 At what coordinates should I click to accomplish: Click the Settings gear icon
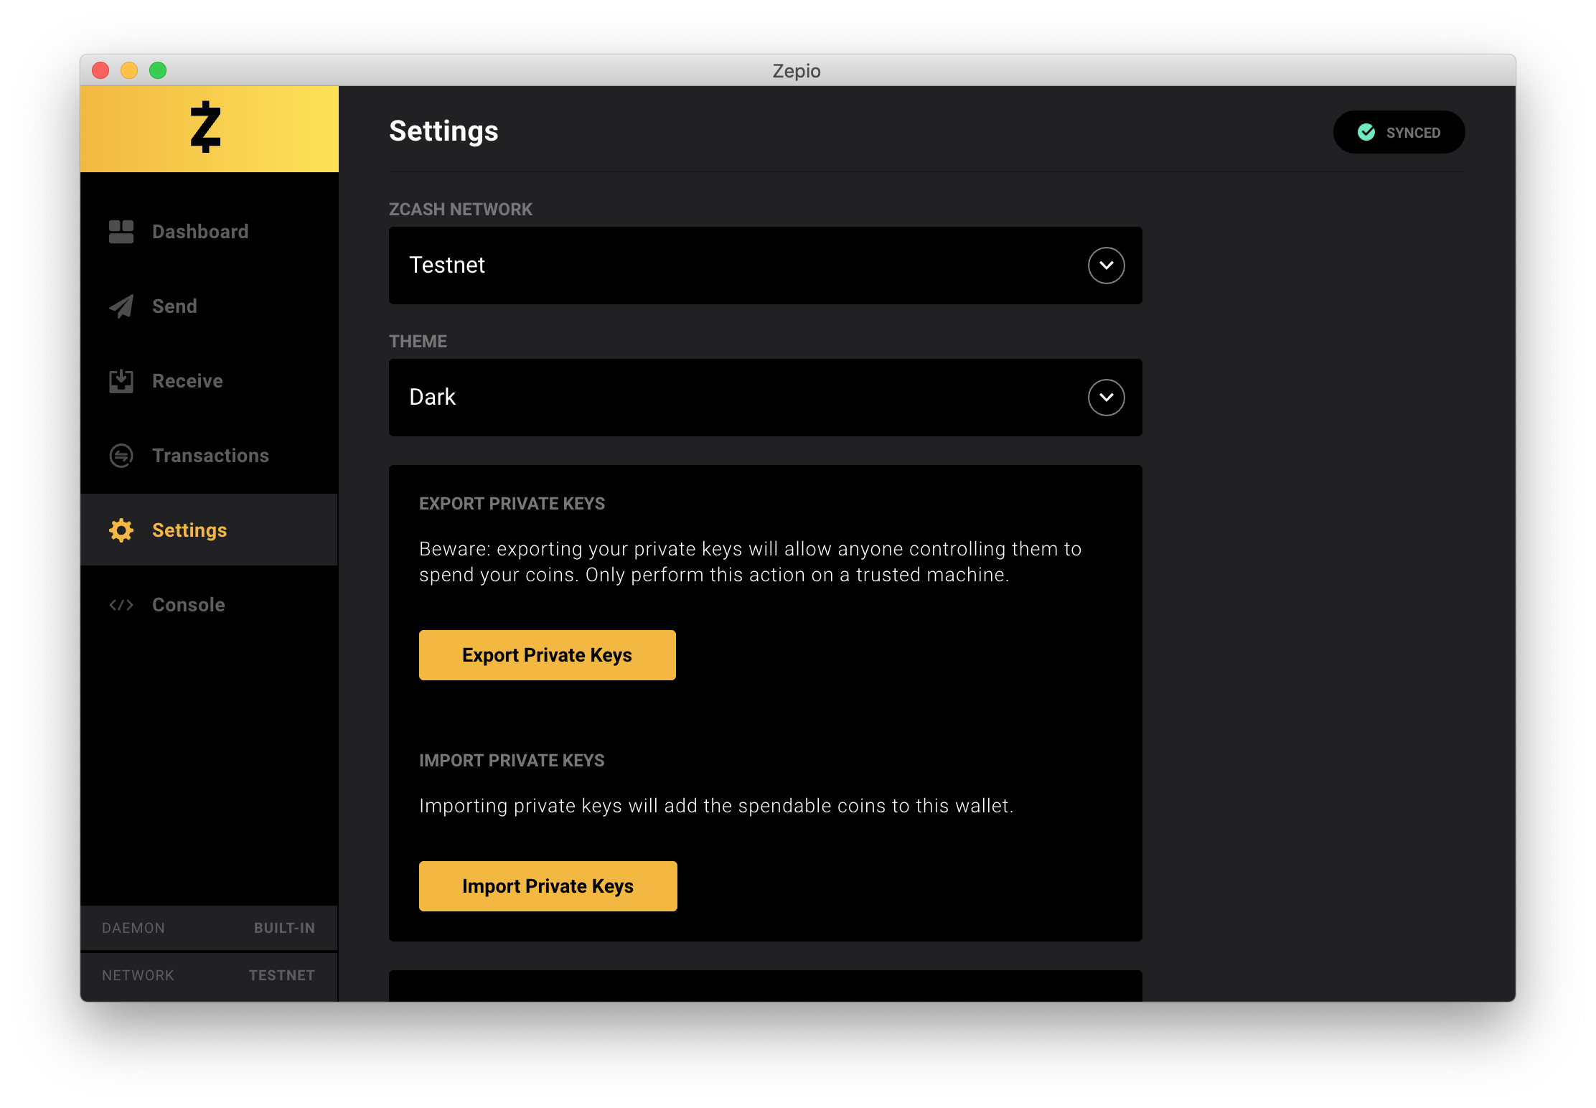pyautogui.click(x=121, y=530)
